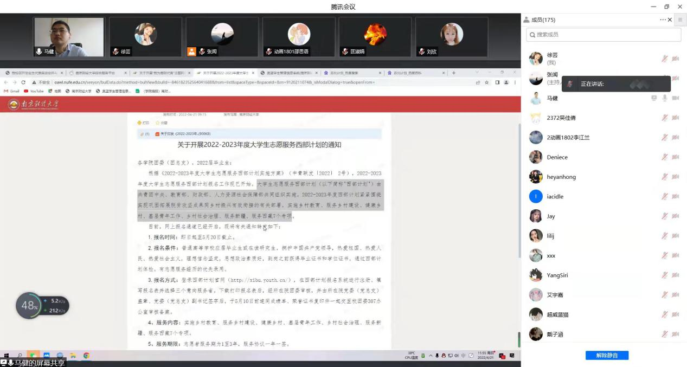Click mic icon on 马健 video tile
687x367 pixels.
(39, 51)
